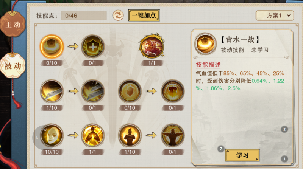Click the praying figure skill icon 1/1

click(93, 135)
